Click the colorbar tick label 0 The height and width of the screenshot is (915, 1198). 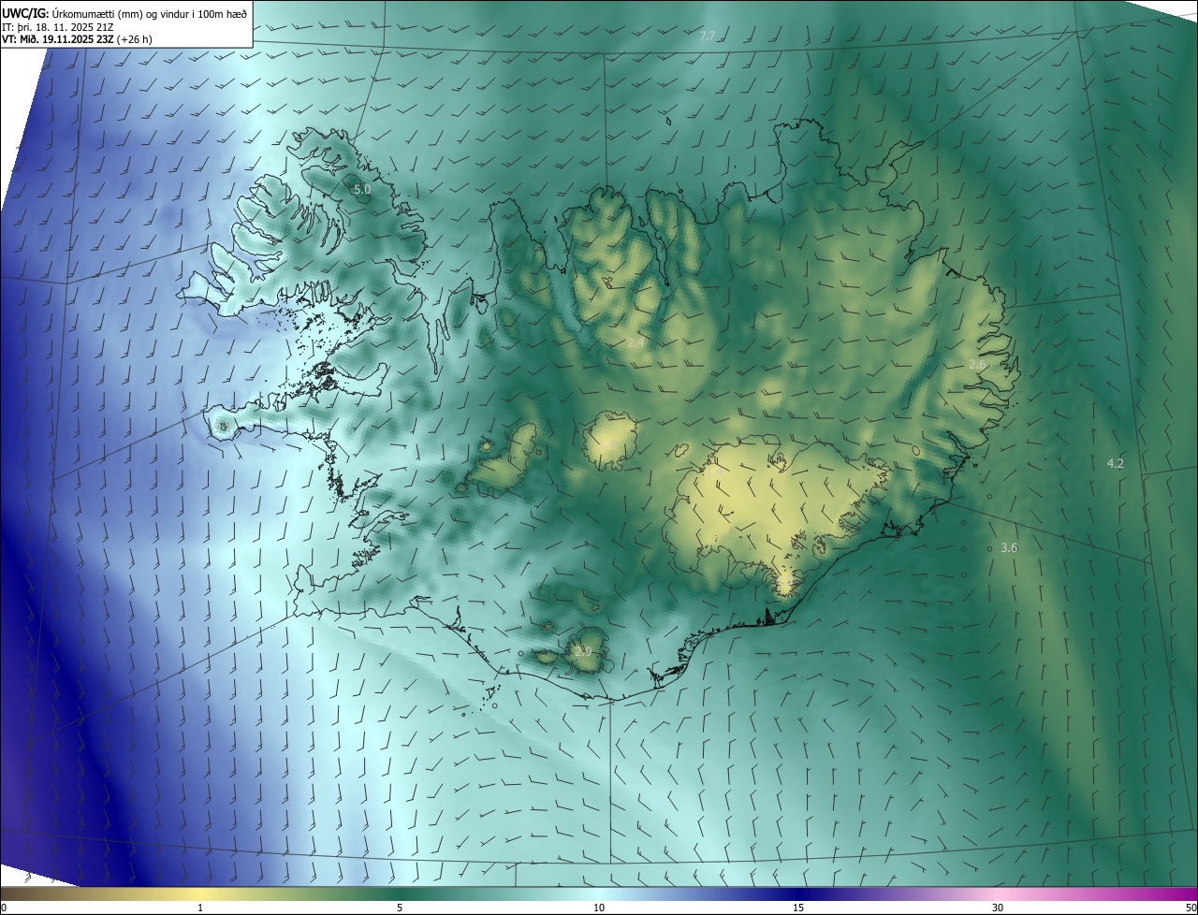tap(4, 908)
